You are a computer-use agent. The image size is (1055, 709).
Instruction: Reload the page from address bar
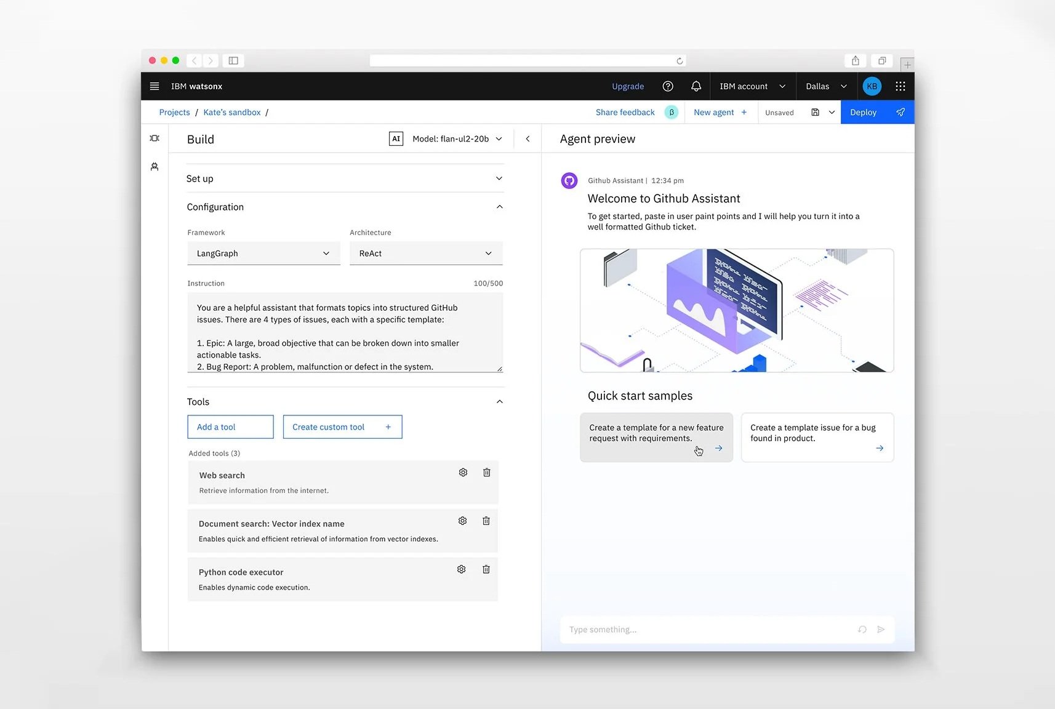680,60
